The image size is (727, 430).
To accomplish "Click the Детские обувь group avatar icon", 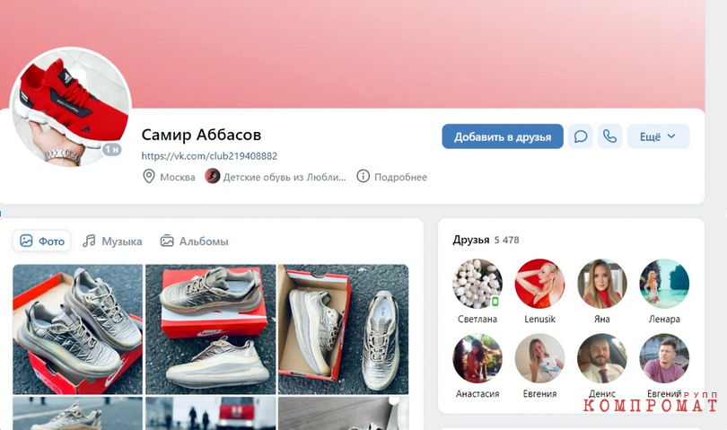I will pos(213,176).
